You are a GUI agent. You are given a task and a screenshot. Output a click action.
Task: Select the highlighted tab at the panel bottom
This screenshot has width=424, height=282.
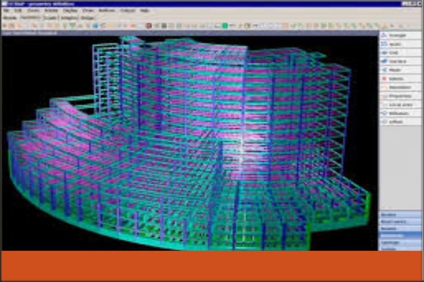click(x=400, y=235)
